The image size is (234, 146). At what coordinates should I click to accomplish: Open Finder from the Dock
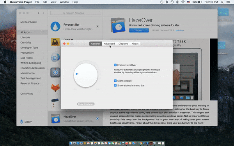(x=71, y=143)
